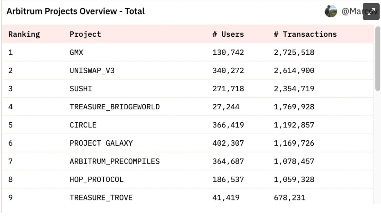
Task: Click the vertical scrollbar thumb
Action: tap(377, 59)
